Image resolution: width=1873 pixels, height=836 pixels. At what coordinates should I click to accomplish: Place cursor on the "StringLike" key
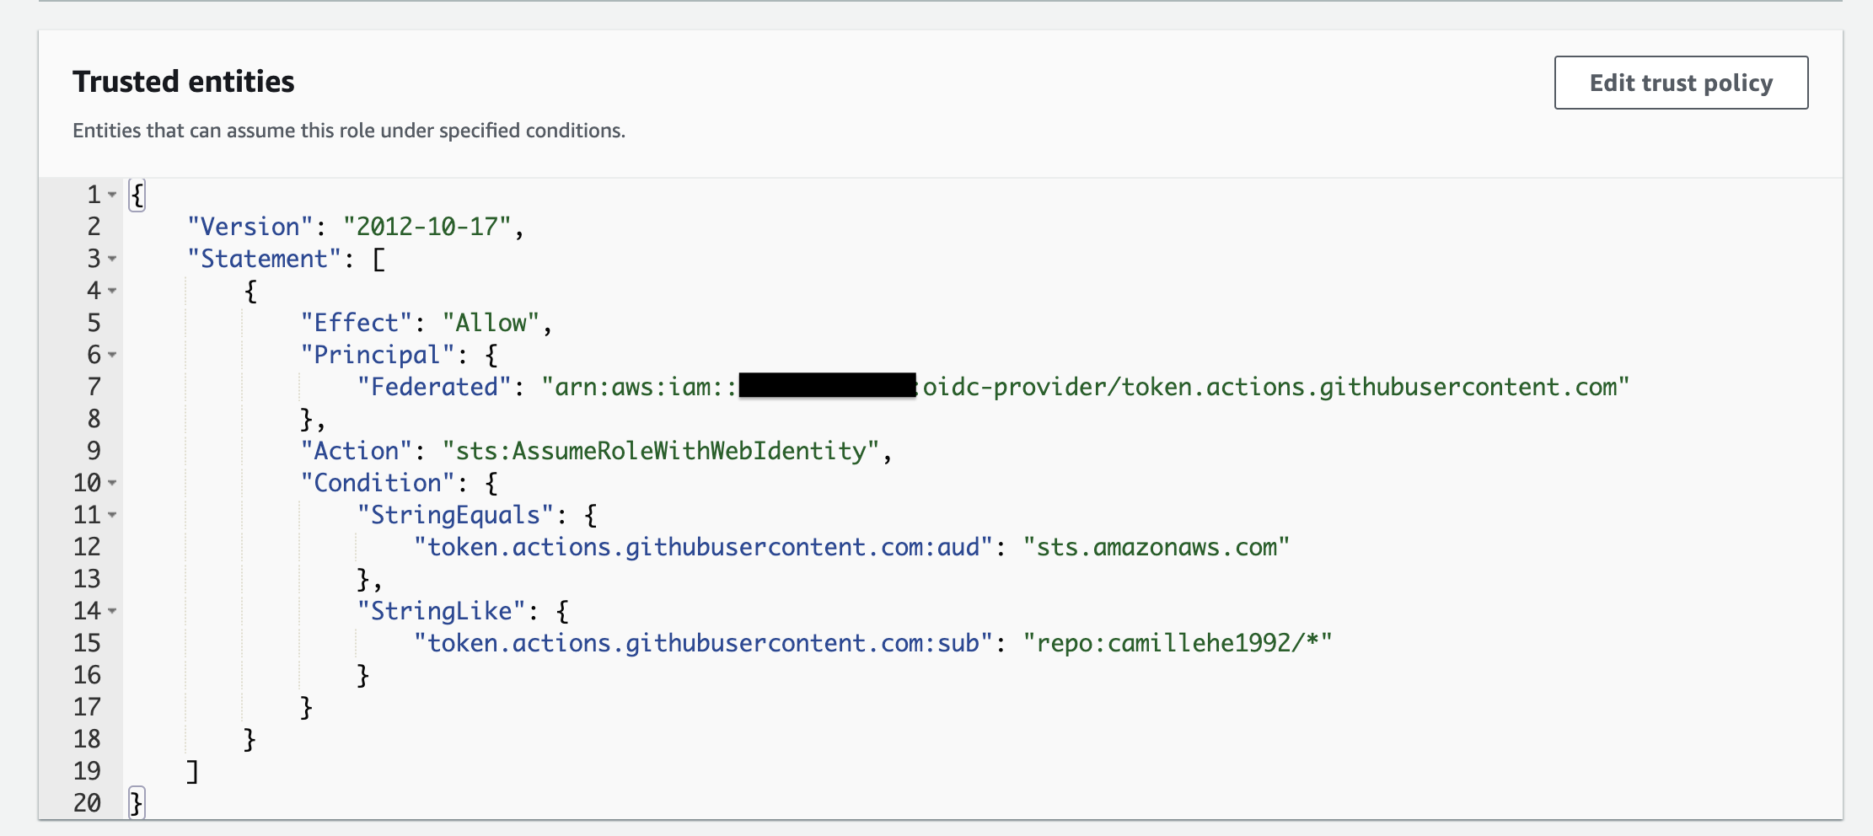(x=442, y=611)
